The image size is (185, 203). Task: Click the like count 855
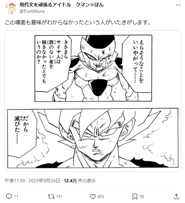101,197
